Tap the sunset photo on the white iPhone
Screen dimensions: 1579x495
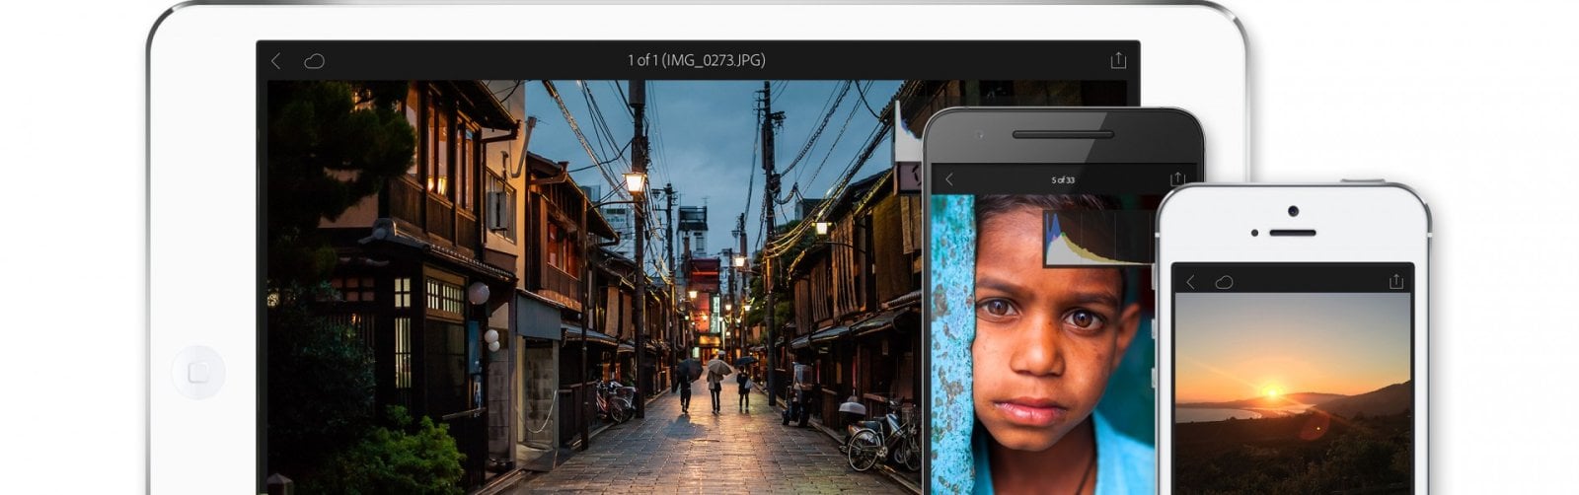[1292, 393]
